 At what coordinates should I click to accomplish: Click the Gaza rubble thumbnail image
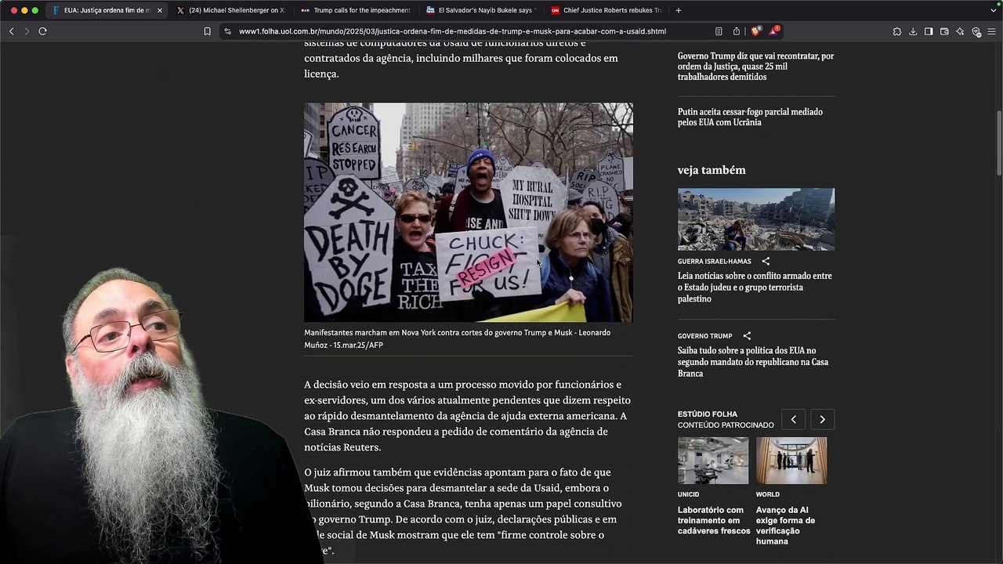click(x=756, y=219)
